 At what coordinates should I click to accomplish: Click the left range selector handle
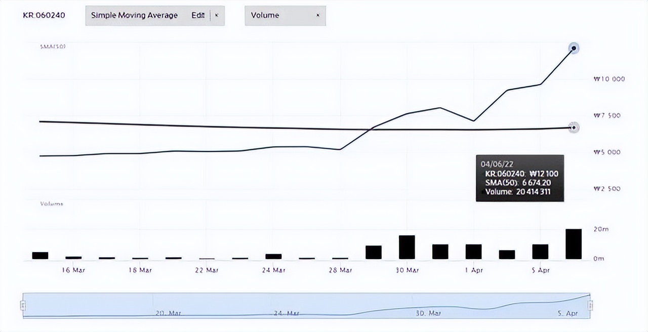pyautogui.click(x=22, y=306)
